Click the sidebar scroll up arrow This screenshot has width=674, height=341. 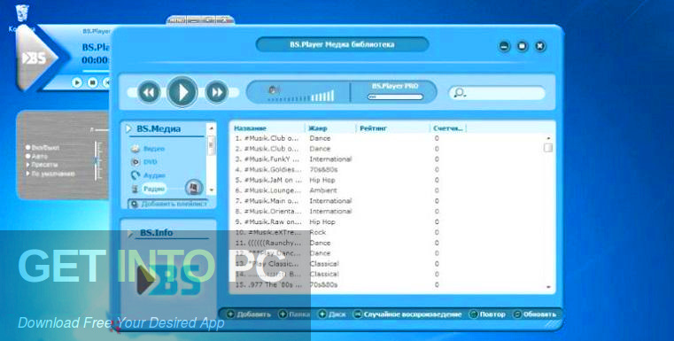tap(211, 128)
